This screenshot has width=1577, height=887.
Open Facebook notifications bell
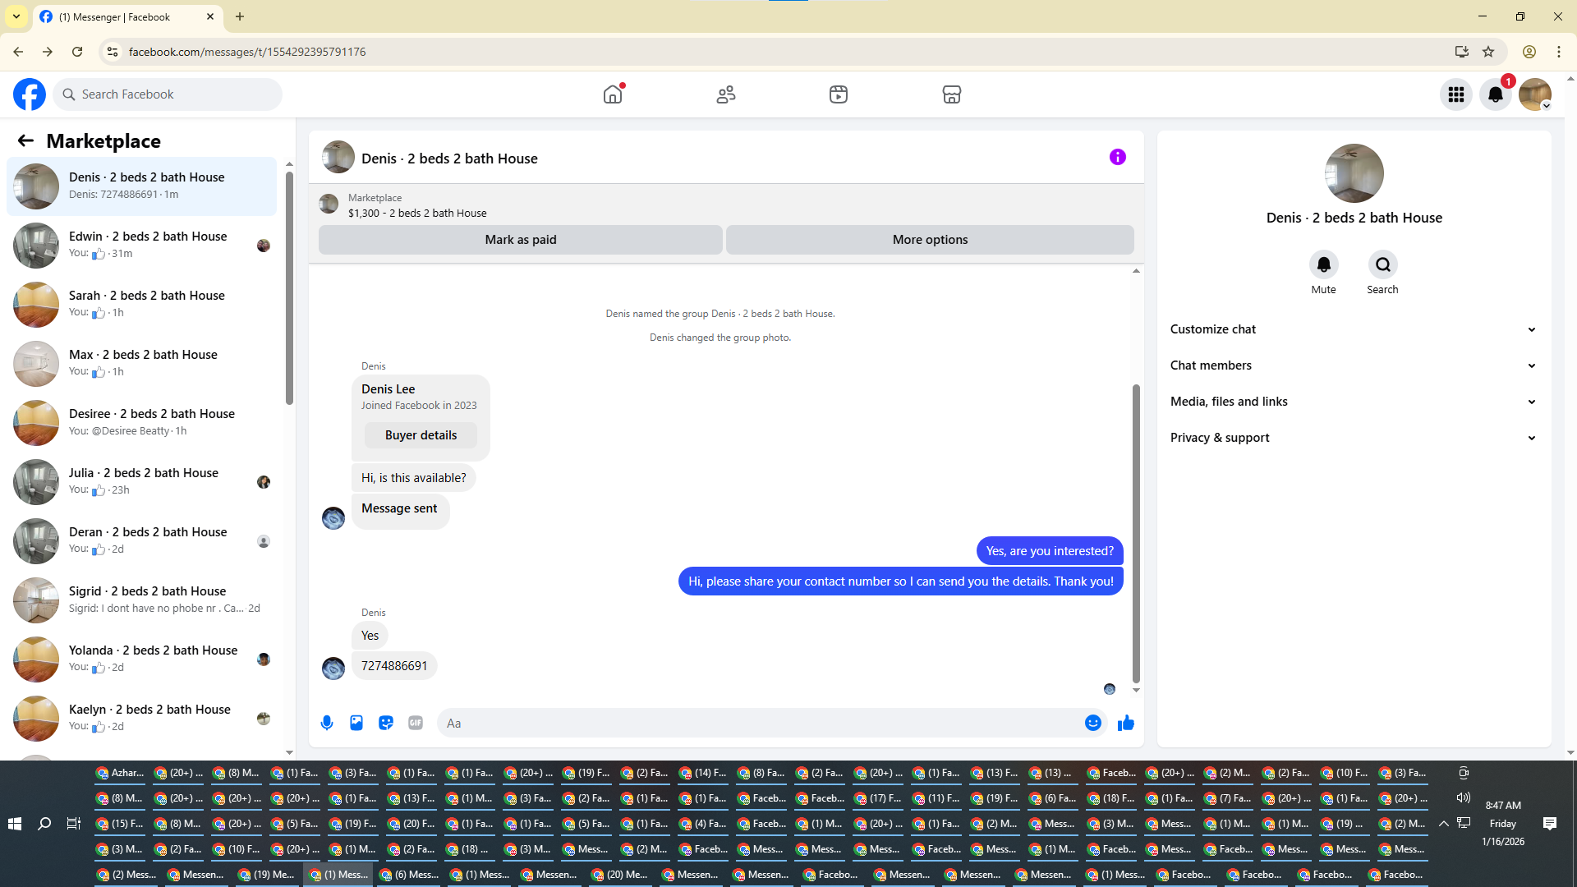1495,94
